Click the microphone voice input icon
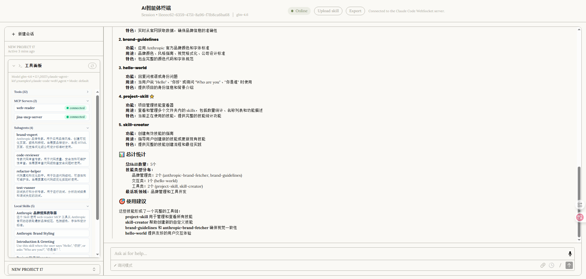Screen dimensions: 586x279 coord(570,254)
